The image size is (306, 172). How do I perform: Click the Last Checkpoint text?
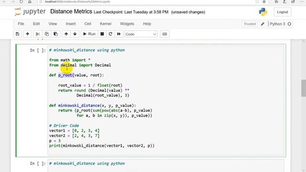point(131,12)
